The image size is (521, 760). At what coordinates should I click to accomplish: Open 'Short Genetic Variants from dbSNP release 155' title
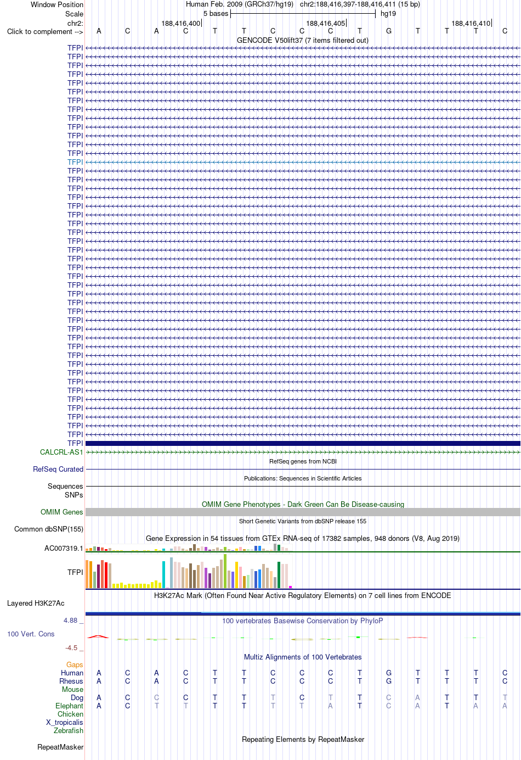[x=303, y=521]
